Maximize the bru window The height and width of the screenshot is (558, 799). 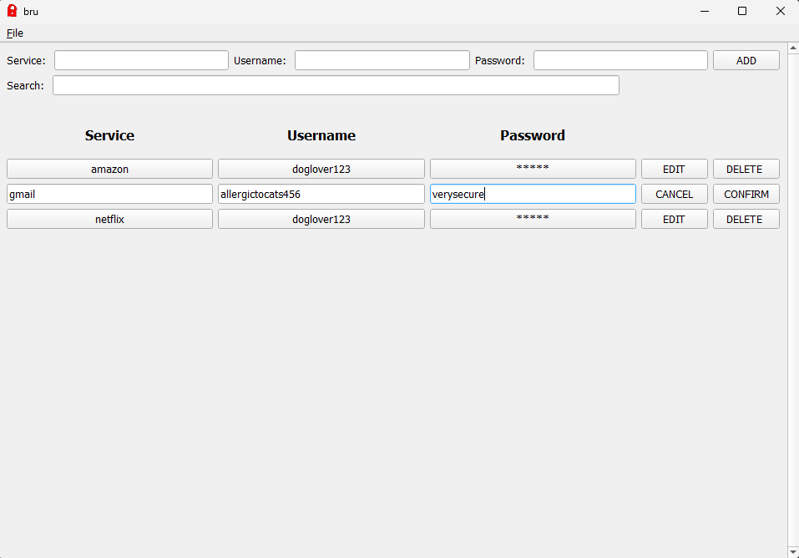[742, 11]
